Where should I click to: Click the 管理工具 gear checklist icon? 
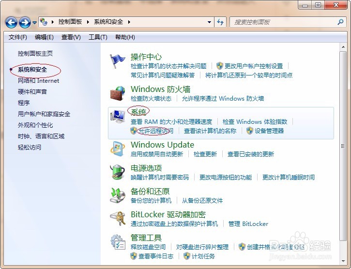point(118,242)
